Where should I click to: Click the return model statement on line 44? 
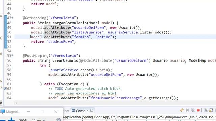tap(45, 4)
